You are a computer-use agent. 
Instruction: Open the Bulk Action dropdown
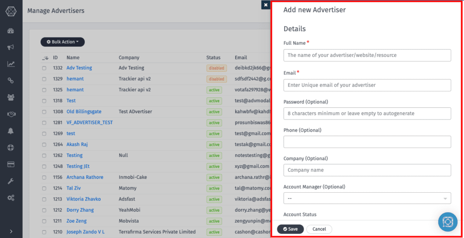tap(63, 42)
